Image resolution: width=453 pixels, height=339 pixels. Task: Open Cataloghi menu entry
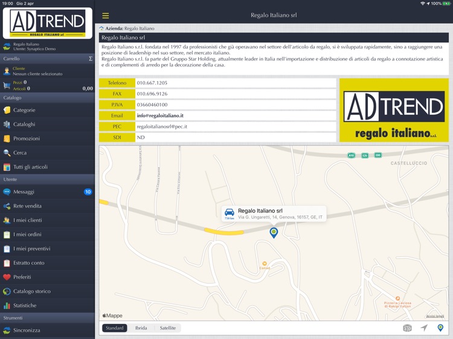coord(47,124)
